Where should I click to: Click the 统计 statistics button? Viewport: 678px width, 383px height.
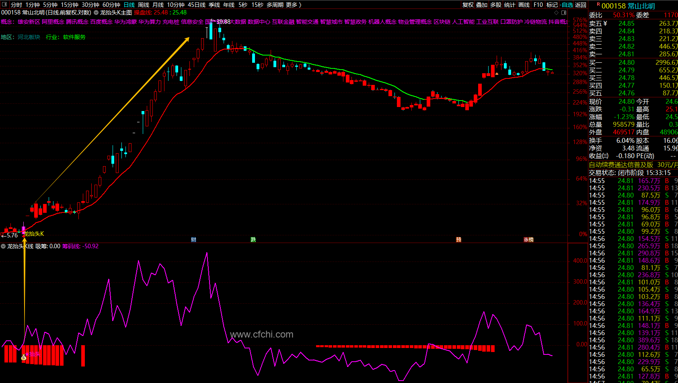[x=510, y=5]
